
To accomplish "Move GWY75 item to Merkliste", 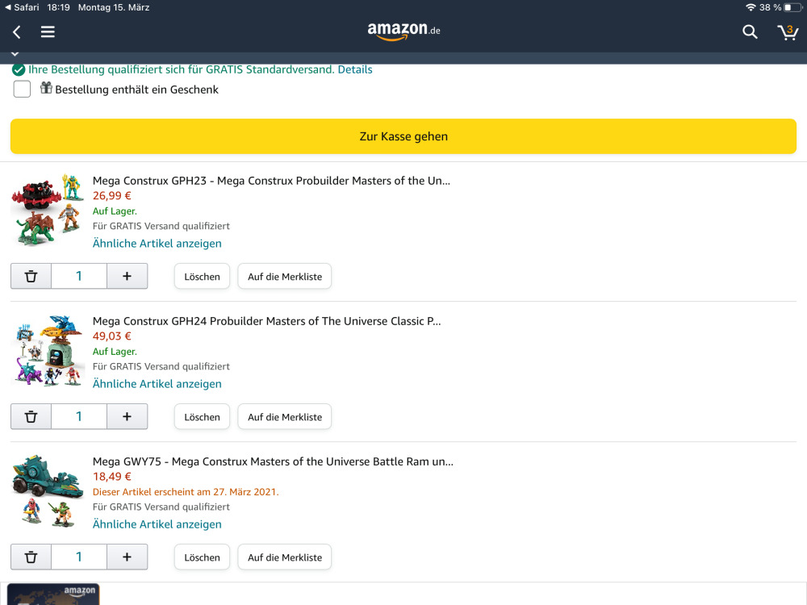I will [285, 557].
